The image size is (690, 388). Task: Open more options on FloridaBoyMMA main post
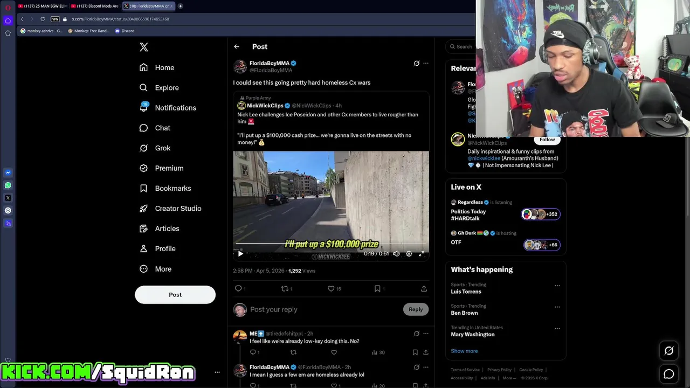[x=426, y=63]
